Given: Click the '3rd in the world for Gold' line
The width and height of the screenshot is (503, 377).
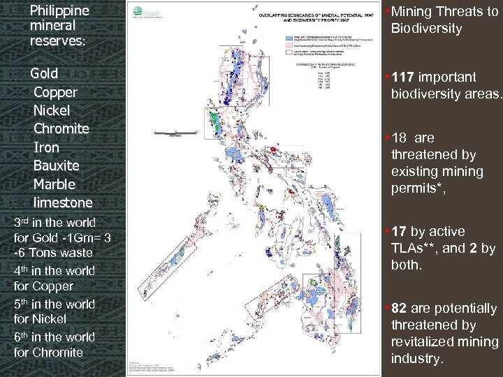Looking at the screenshot, I should coord(62,237).
